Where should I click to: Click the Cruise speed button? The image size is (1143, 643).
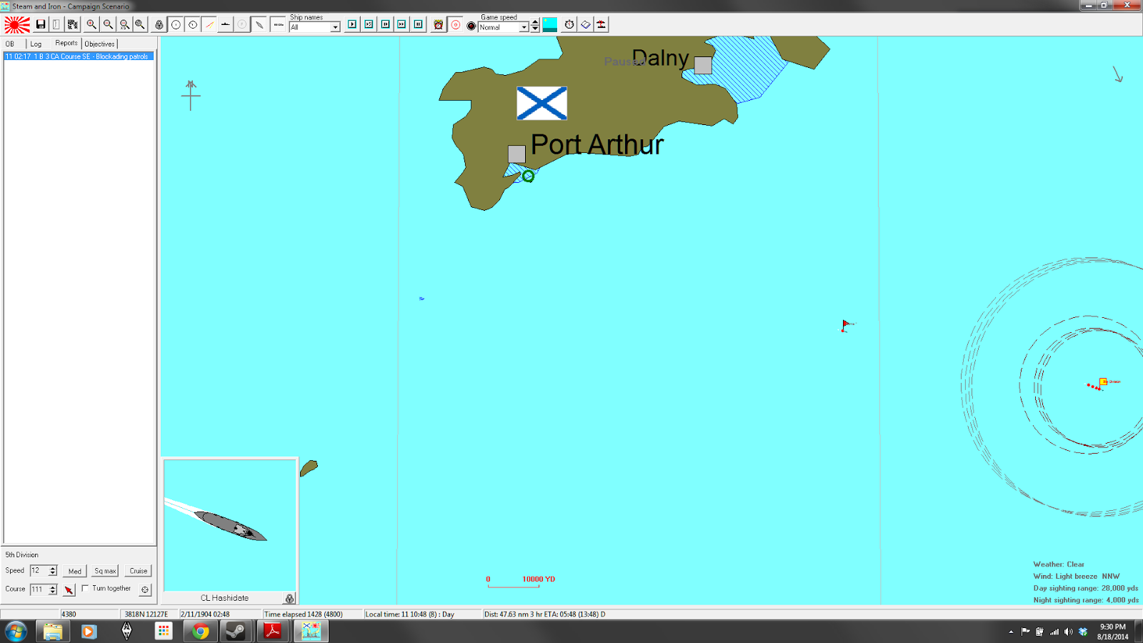pyautogui.click(x=139, y=571)
